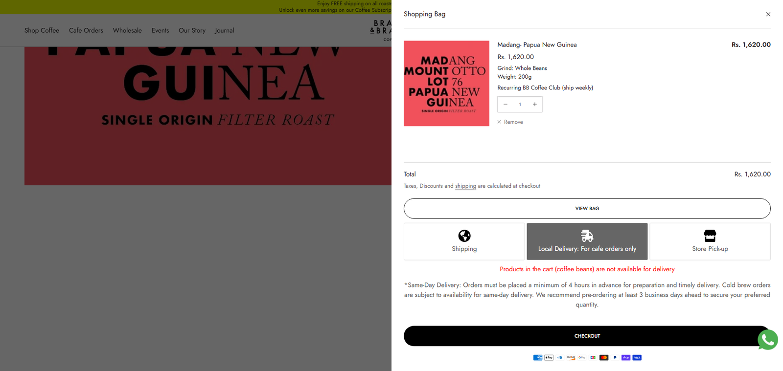Viewport: 783px width, 371px height.
Task: Proceed with the Checkout button
Action: (x=587, y=336)
